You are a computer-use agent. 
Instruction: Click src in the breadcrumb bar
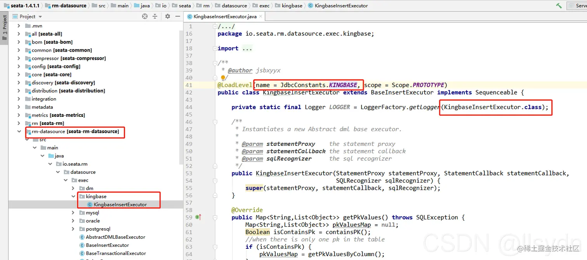coord(98,5)
